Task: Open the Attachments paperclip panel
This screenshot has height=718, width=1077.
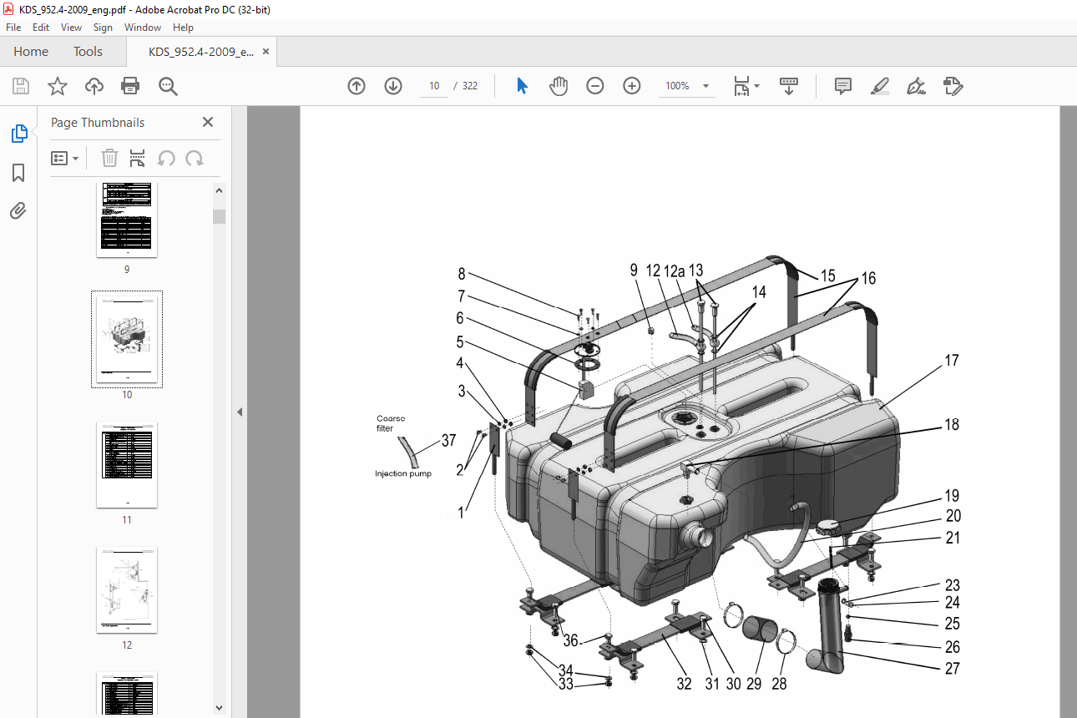Action: [18, 210]
